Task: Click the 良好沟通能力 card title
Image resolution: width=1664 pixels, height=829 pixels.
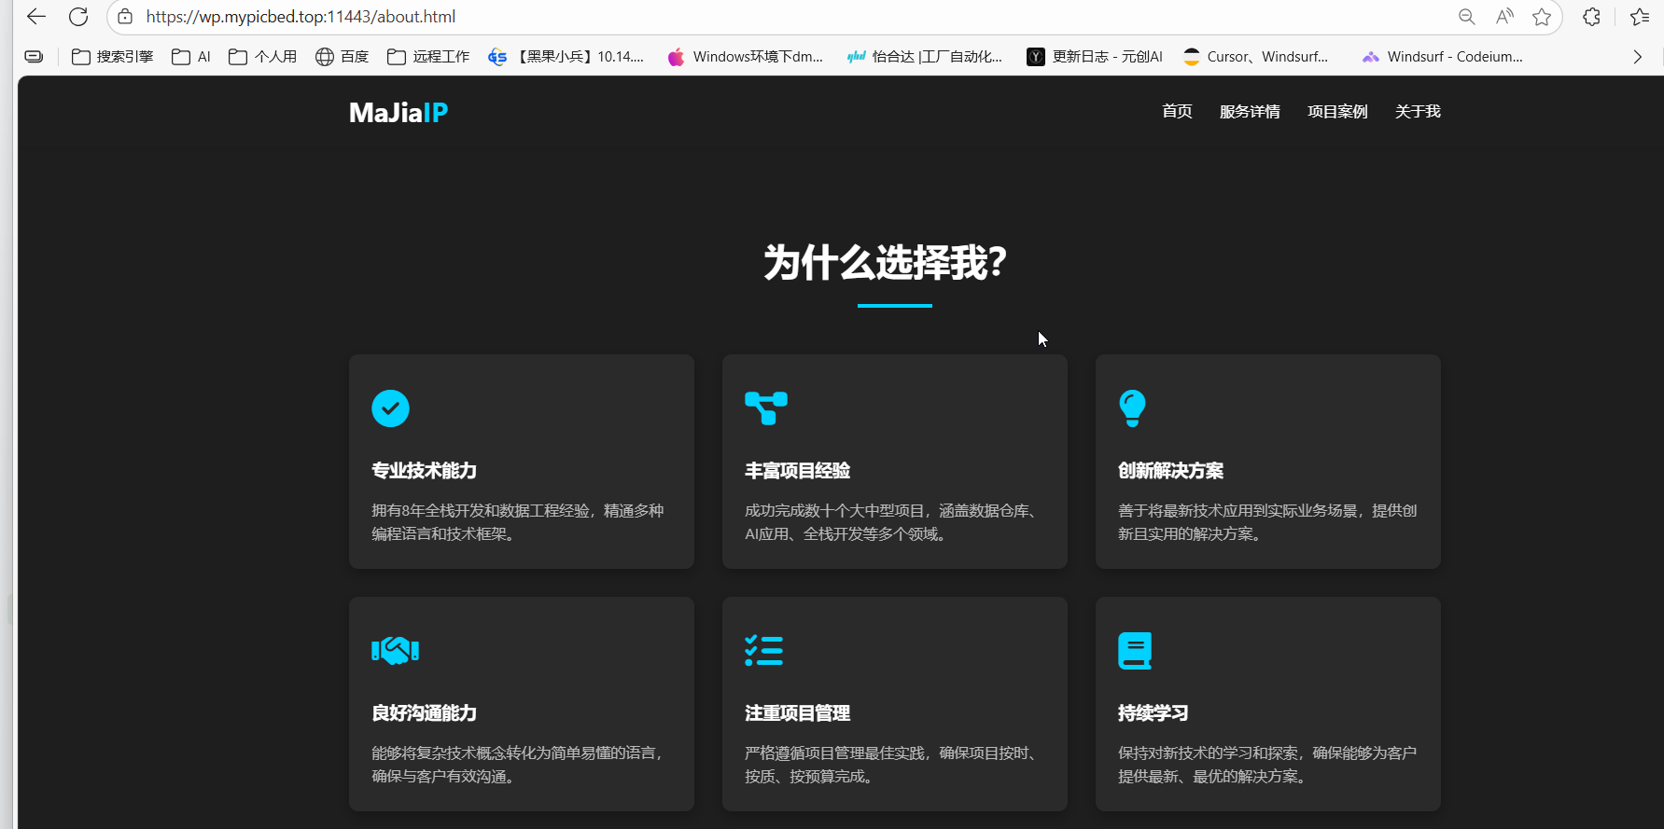Action: coord(424,713)
